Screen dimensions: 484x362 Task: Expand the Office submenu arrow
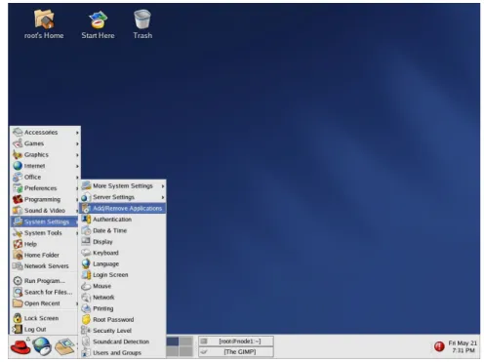pos(77,178)
